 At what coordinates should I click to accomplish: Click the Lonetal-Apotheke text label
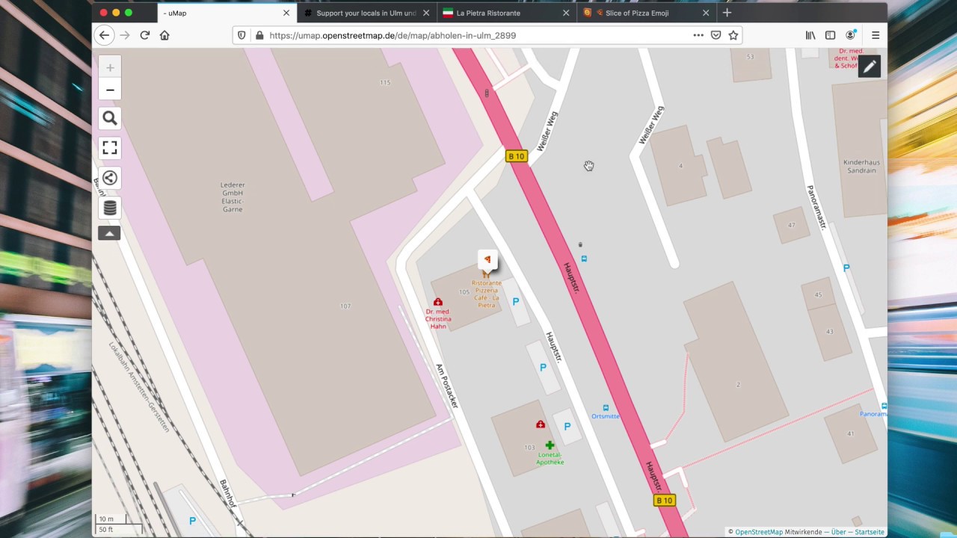pos(550,459)
